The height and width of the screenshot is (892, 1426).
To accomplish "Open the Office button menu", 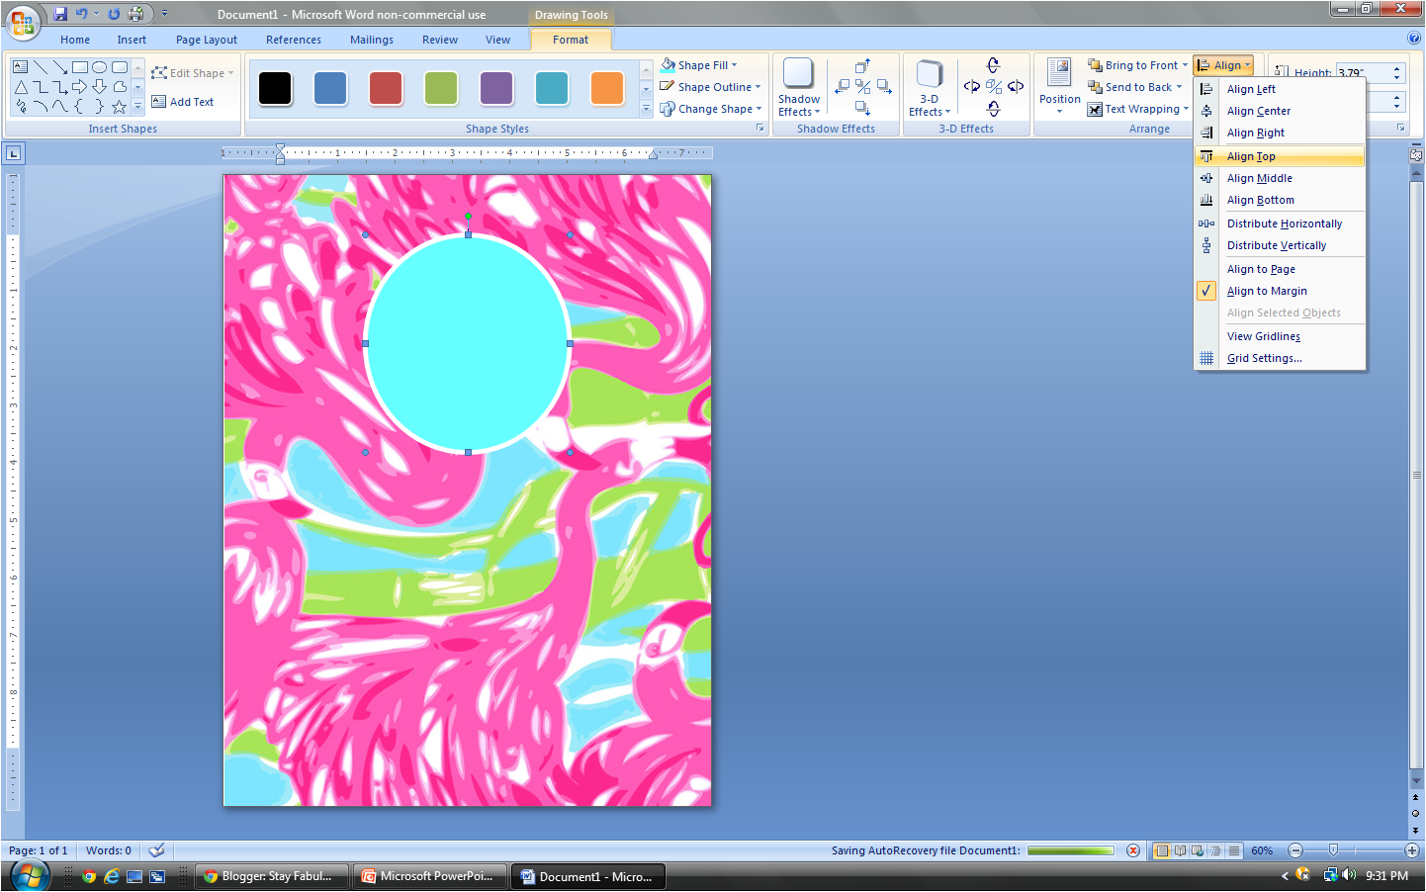I will (22, 21).
